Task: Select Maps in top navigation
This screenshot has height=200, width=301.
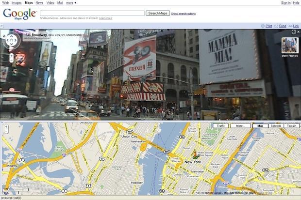Action: 29,3
